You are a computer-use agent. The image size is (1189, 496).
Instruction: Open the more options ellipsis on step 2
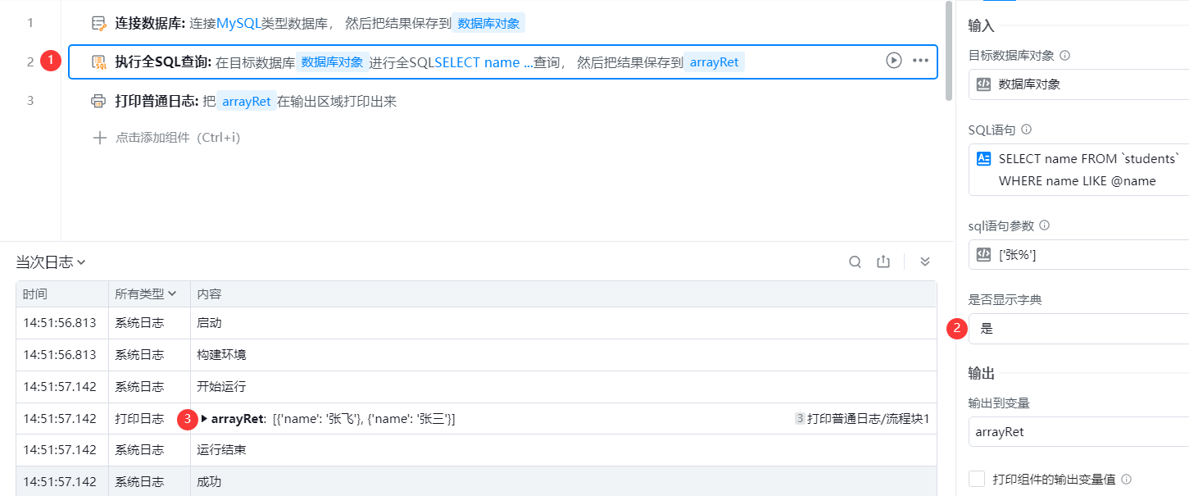920,61
